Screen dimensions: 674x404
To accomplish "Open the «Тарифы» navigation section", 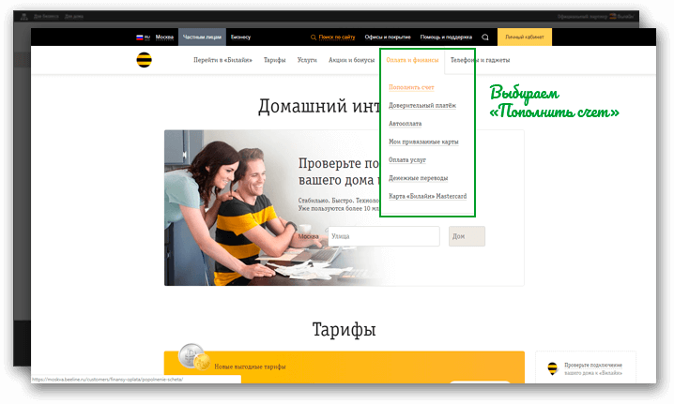I will click(x=274, y=59).
